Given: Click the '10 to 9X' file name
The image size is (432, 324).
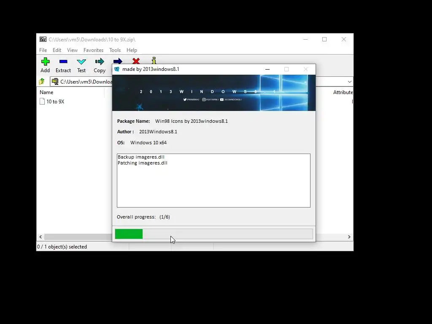Looking at the screenshot, I should click(55, 102).
